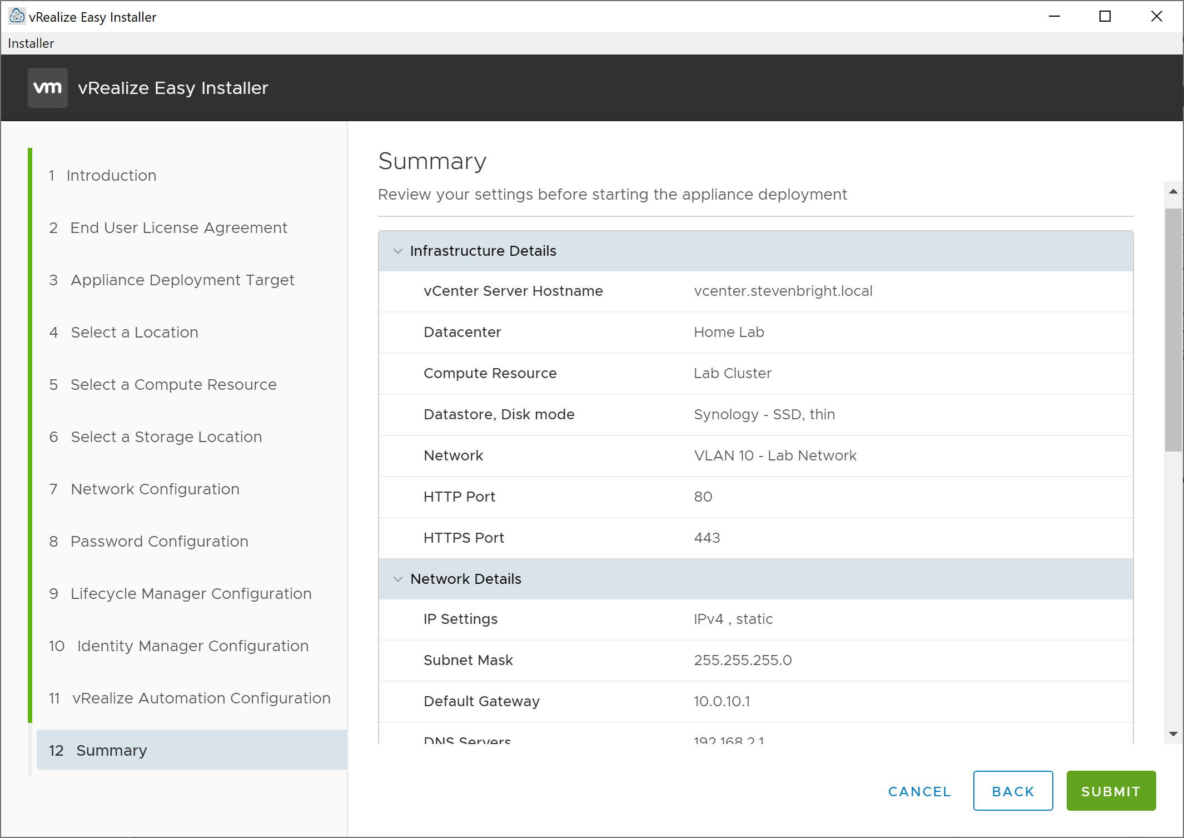Viewport: 1184px width, 838px height.
Task: Collapse the Network Details section chevron
Action: pyautogui.click(x=398, y=579)
